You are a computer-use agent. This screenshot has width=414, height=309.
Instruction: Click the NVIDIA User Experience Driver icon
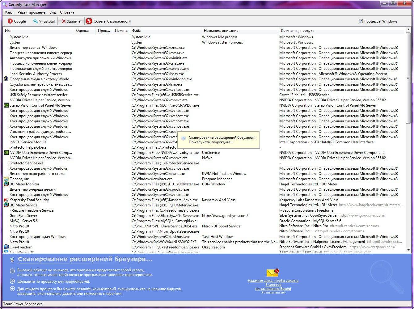[6, 153]
